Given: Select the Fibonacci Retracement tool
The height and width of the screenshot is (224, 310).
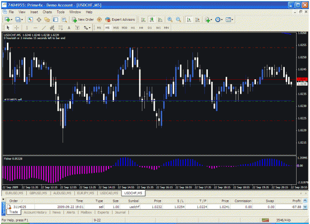Looking at the screenshot, I should click(x=61, y=28).
